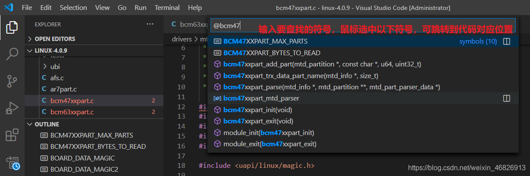This screenshot has width=530, height=176.
Task: Go to bcm47xxpart_exit(void) symbol
Action: tap(363, 121)
